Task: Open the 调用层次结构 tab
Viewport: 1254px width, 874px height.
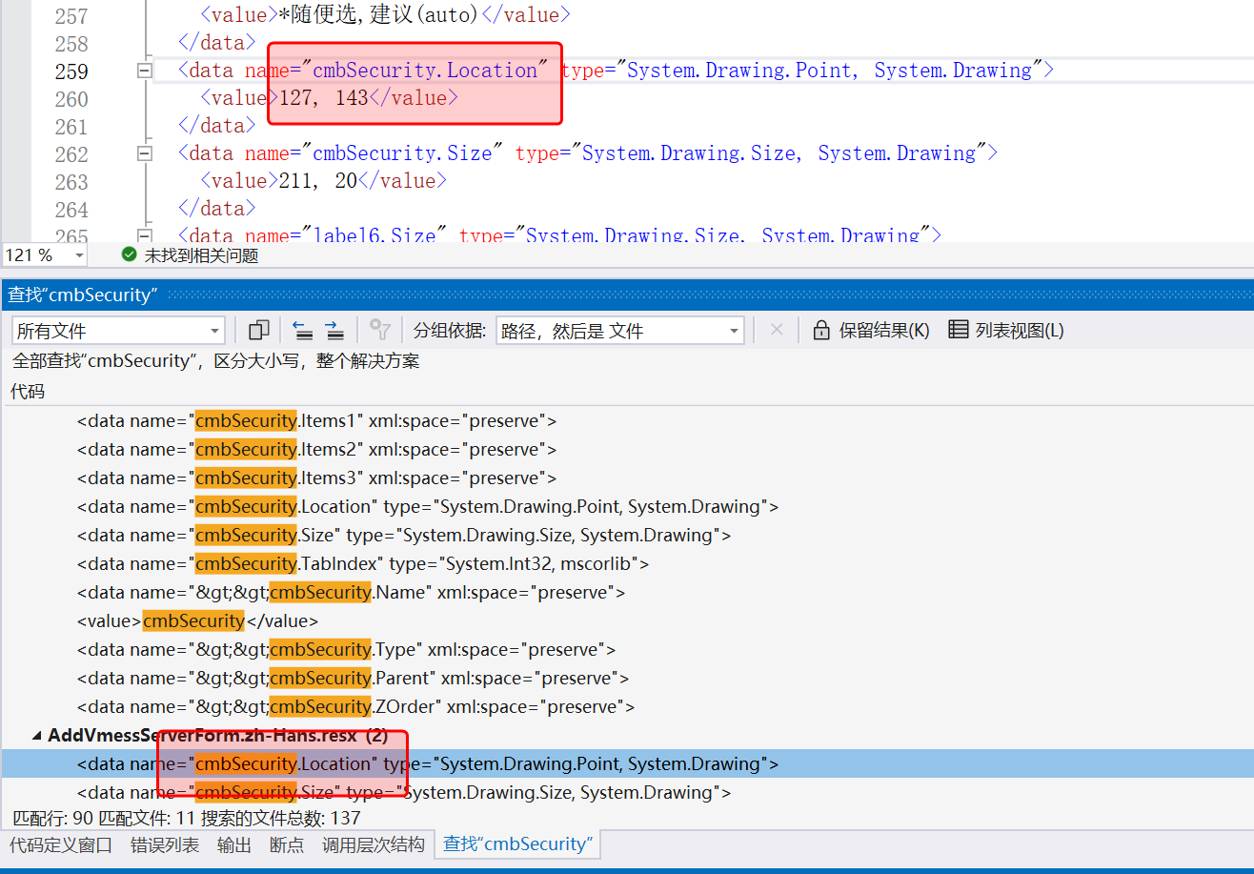Action: pos(373,844)
